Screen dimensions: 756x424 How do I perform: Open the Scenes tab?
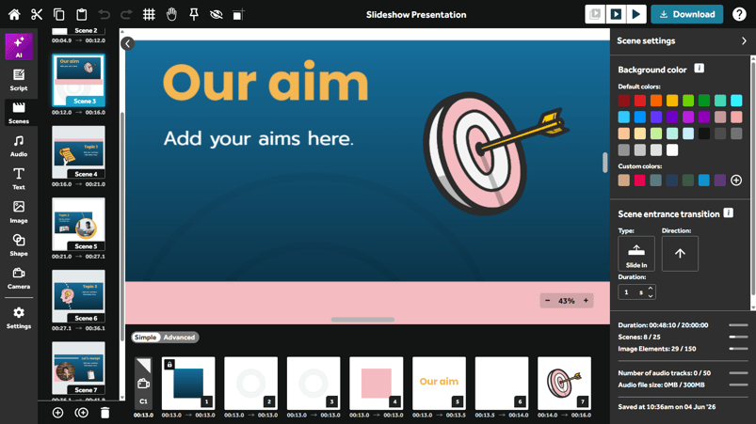(x=19, y=113)
